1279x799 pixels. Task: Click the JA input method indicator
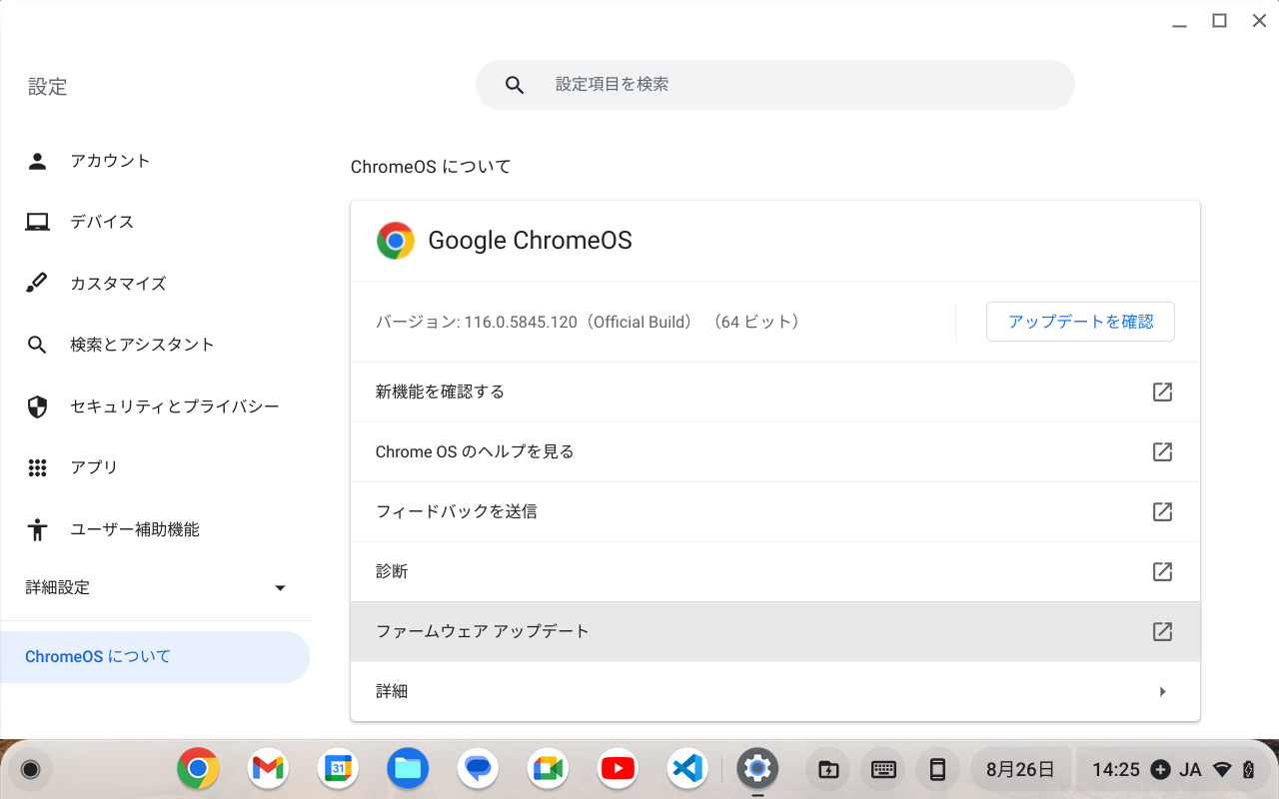pyautogui.click(x=1190, y=769)
